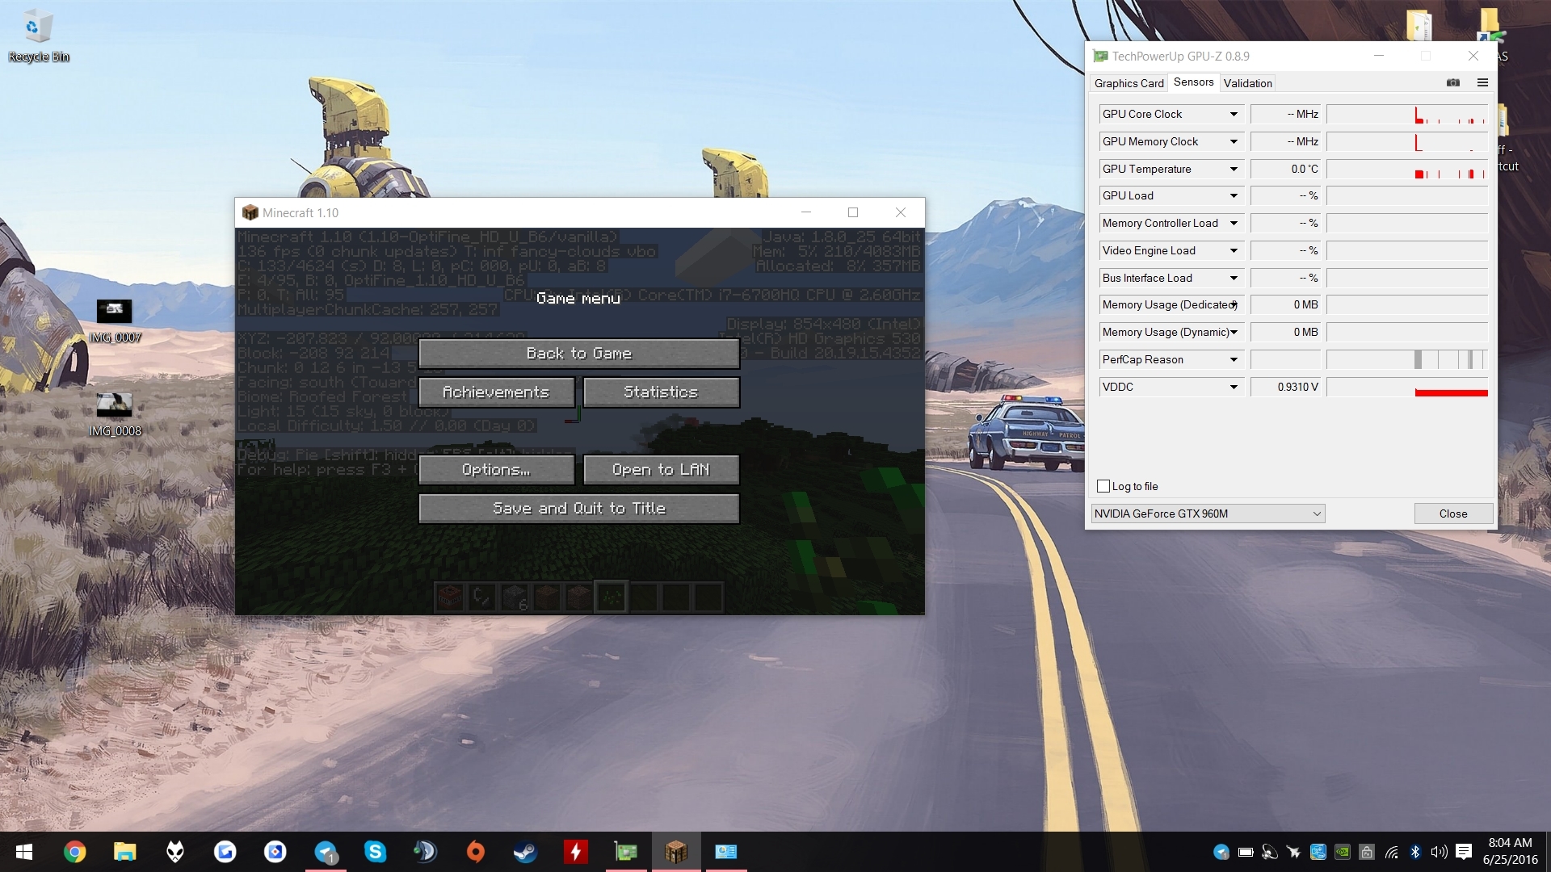Click GPU-Z screenshot camera icon
Viewport: 1551px width, 872px height.
(x=1452, y=82)
